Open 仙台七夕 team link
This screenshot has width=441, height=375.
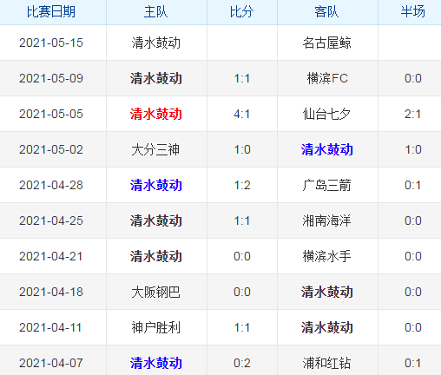click(327, 114)
